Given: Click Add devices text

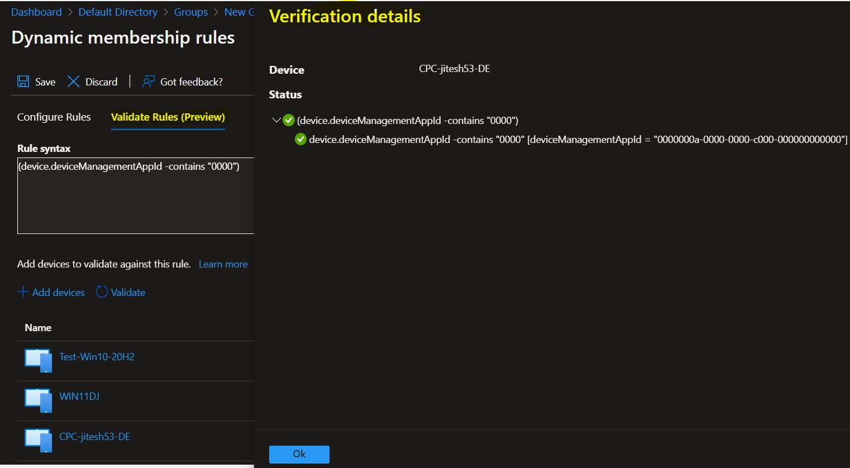Looking at the screenshot, I should 59,292.
